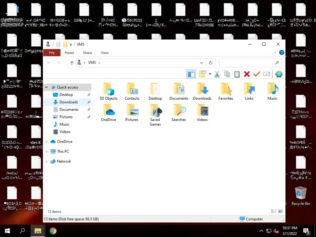
Task: Select Documents under Quick access
Action: [x=69, y=110]
